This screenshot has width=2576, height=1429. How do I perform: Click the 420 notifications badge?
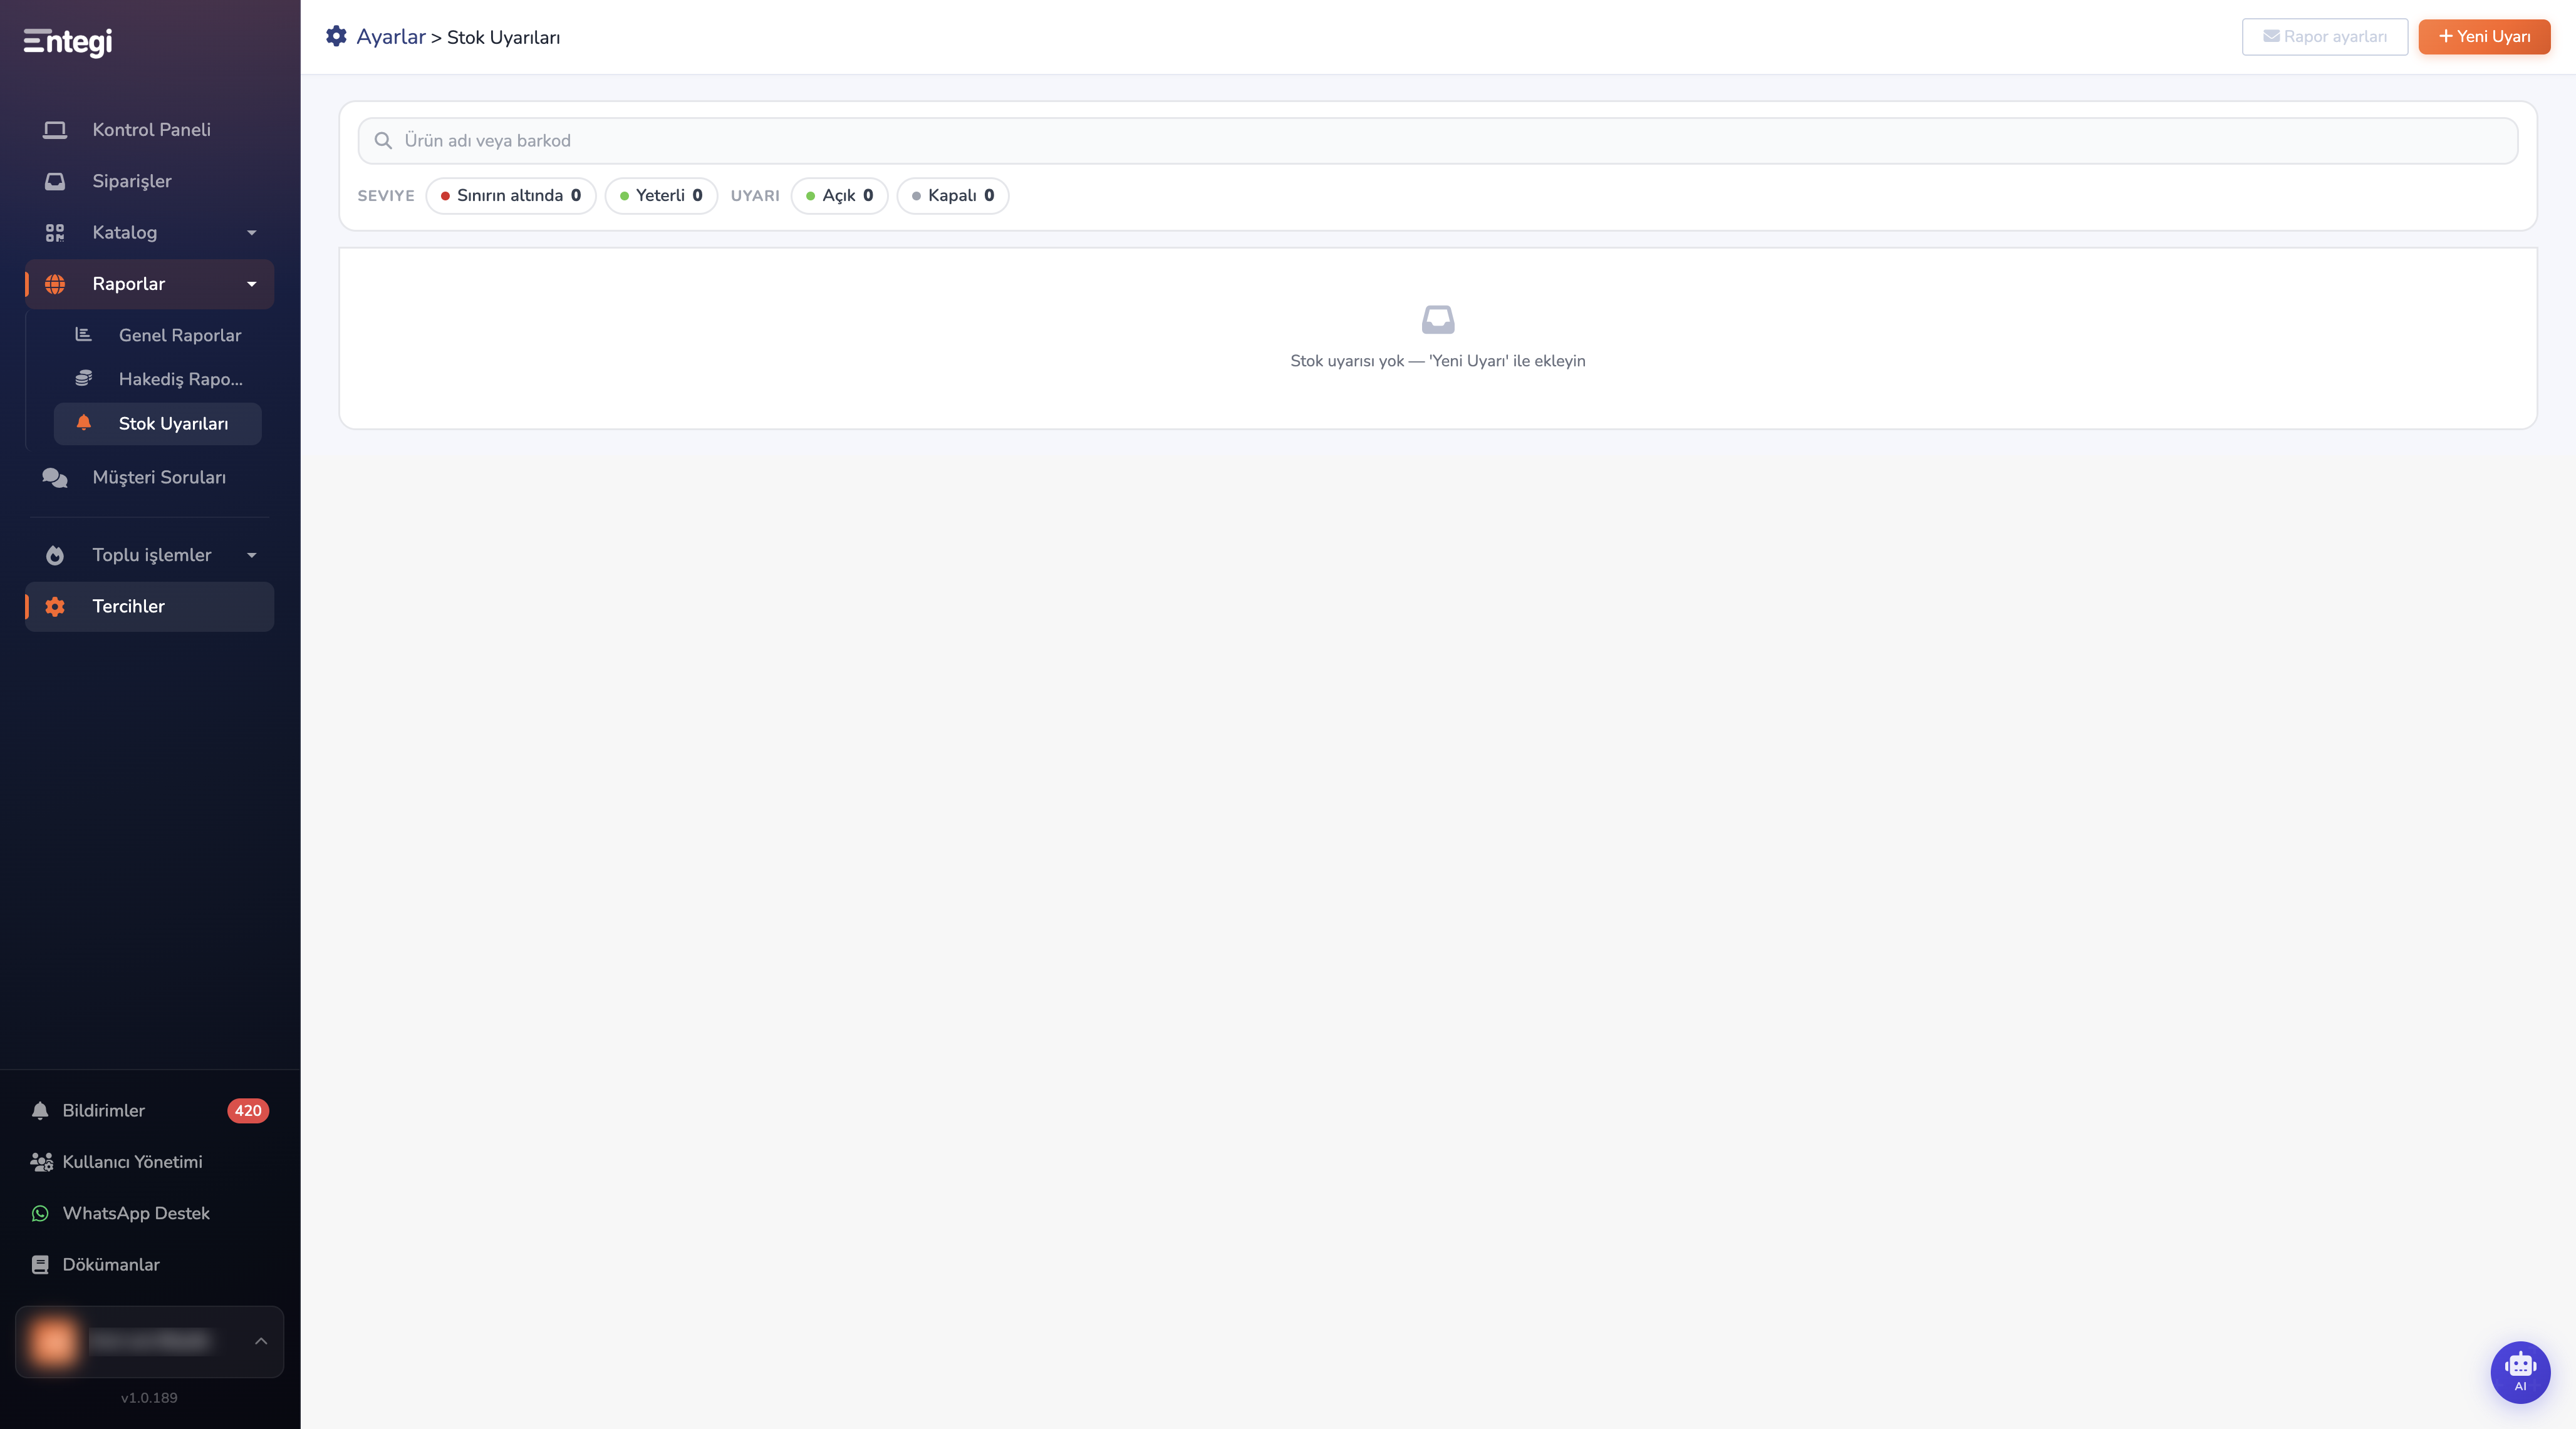click(x=248, y=1110)
